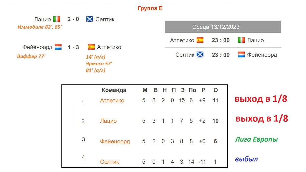
Task: Open Селтик team link in standings table
Action: pyautogui.click(x=110, y=162)
